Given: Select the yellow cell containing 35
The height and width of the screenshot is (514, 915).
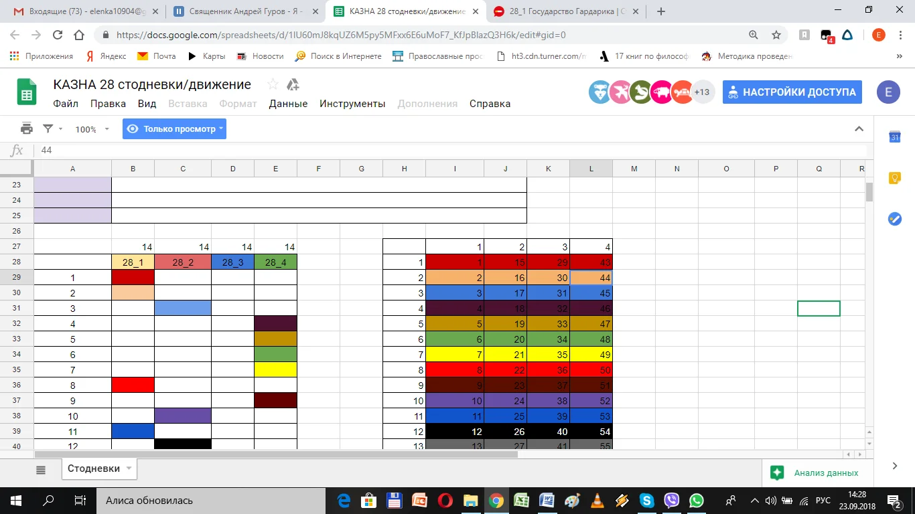Looking at the screenshot, I should [548, 355].
